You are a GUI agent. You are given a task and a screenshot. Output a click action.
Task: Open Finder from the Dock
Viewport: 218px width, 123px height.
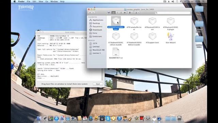point(39,118)
